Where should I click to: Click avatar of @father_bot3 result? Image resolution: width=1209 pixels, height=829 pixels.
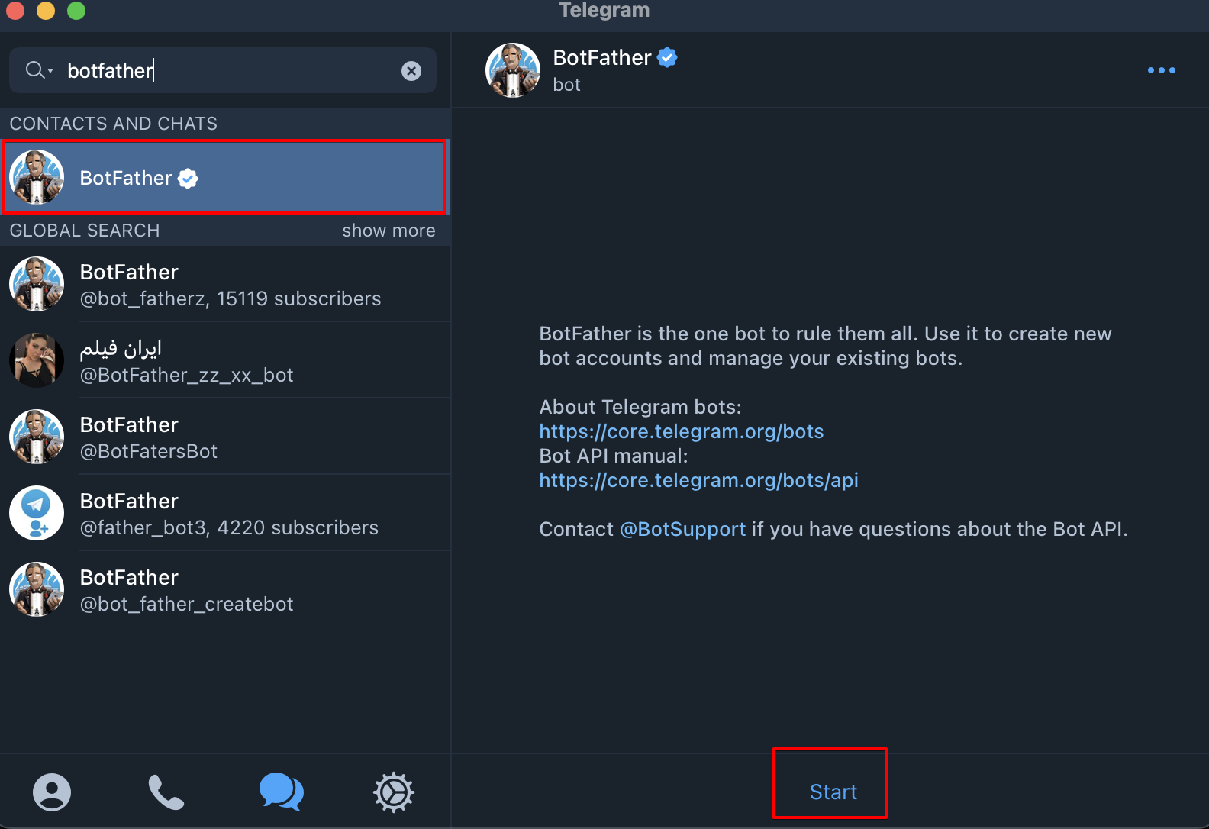37,513
